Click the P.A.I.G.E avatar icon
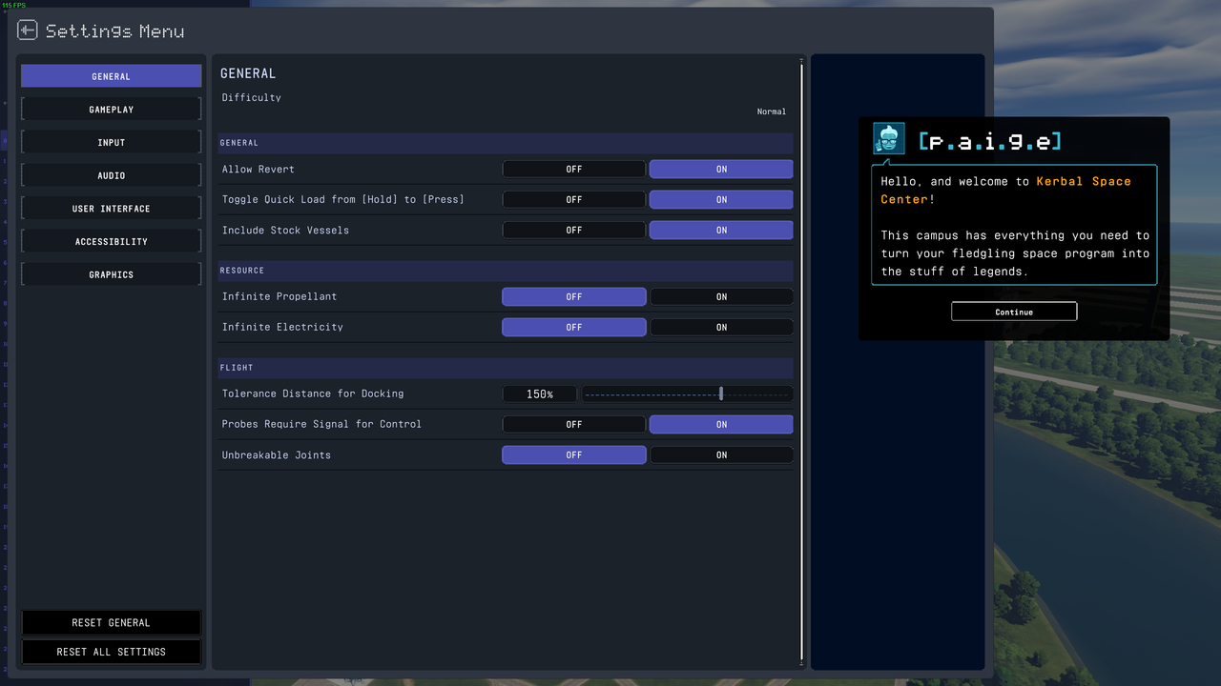The height and width of the screenshot is (686, 1221). coord(889,139)
